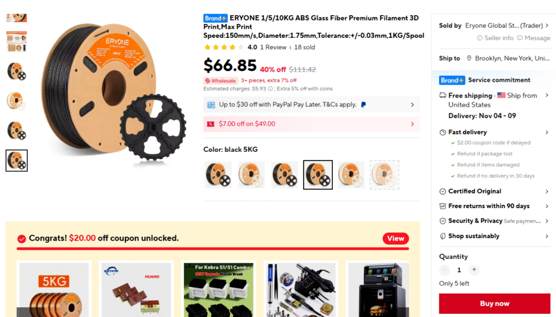
Task: Decrease quantity with the minus button
Action: [444, 270]
